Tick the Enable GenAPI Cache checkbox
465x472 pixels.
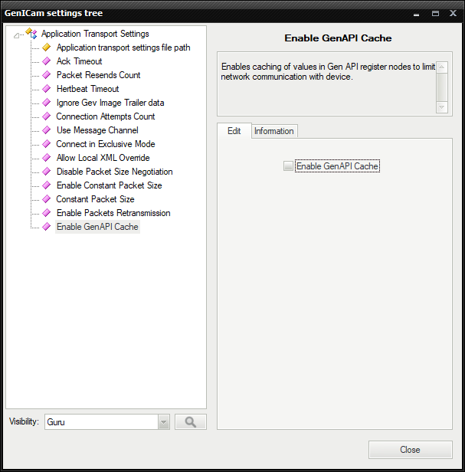[x=288, y=166]
